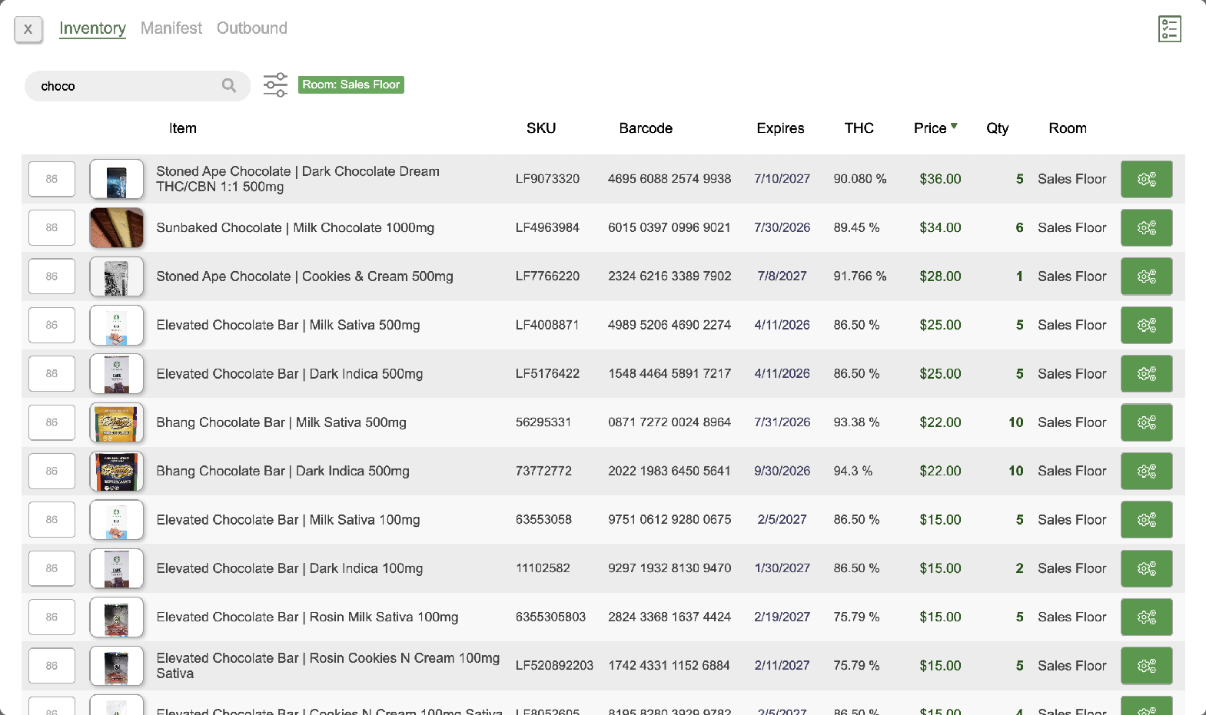Screen dimensions: 1206x715
Task: Toggle 86 box for Bhang Dark Indica 500mg
Action: coord(51,471)
